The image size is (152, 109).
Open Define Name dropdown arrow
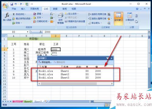coord(78,14)
